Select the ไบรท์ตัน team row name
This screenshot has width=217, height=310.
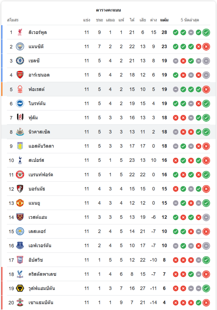37,104
